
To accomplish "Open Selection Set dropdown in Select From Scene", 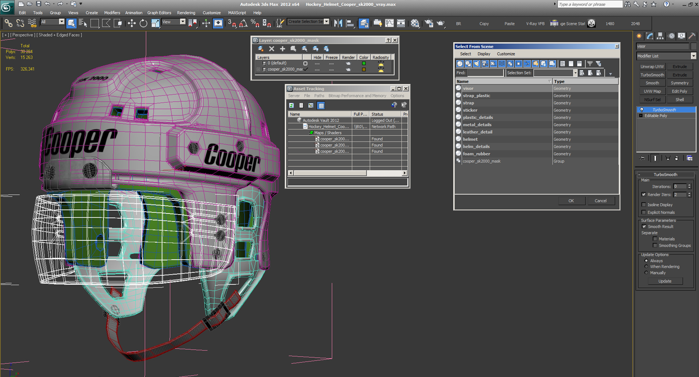I will tap(575, 73).
